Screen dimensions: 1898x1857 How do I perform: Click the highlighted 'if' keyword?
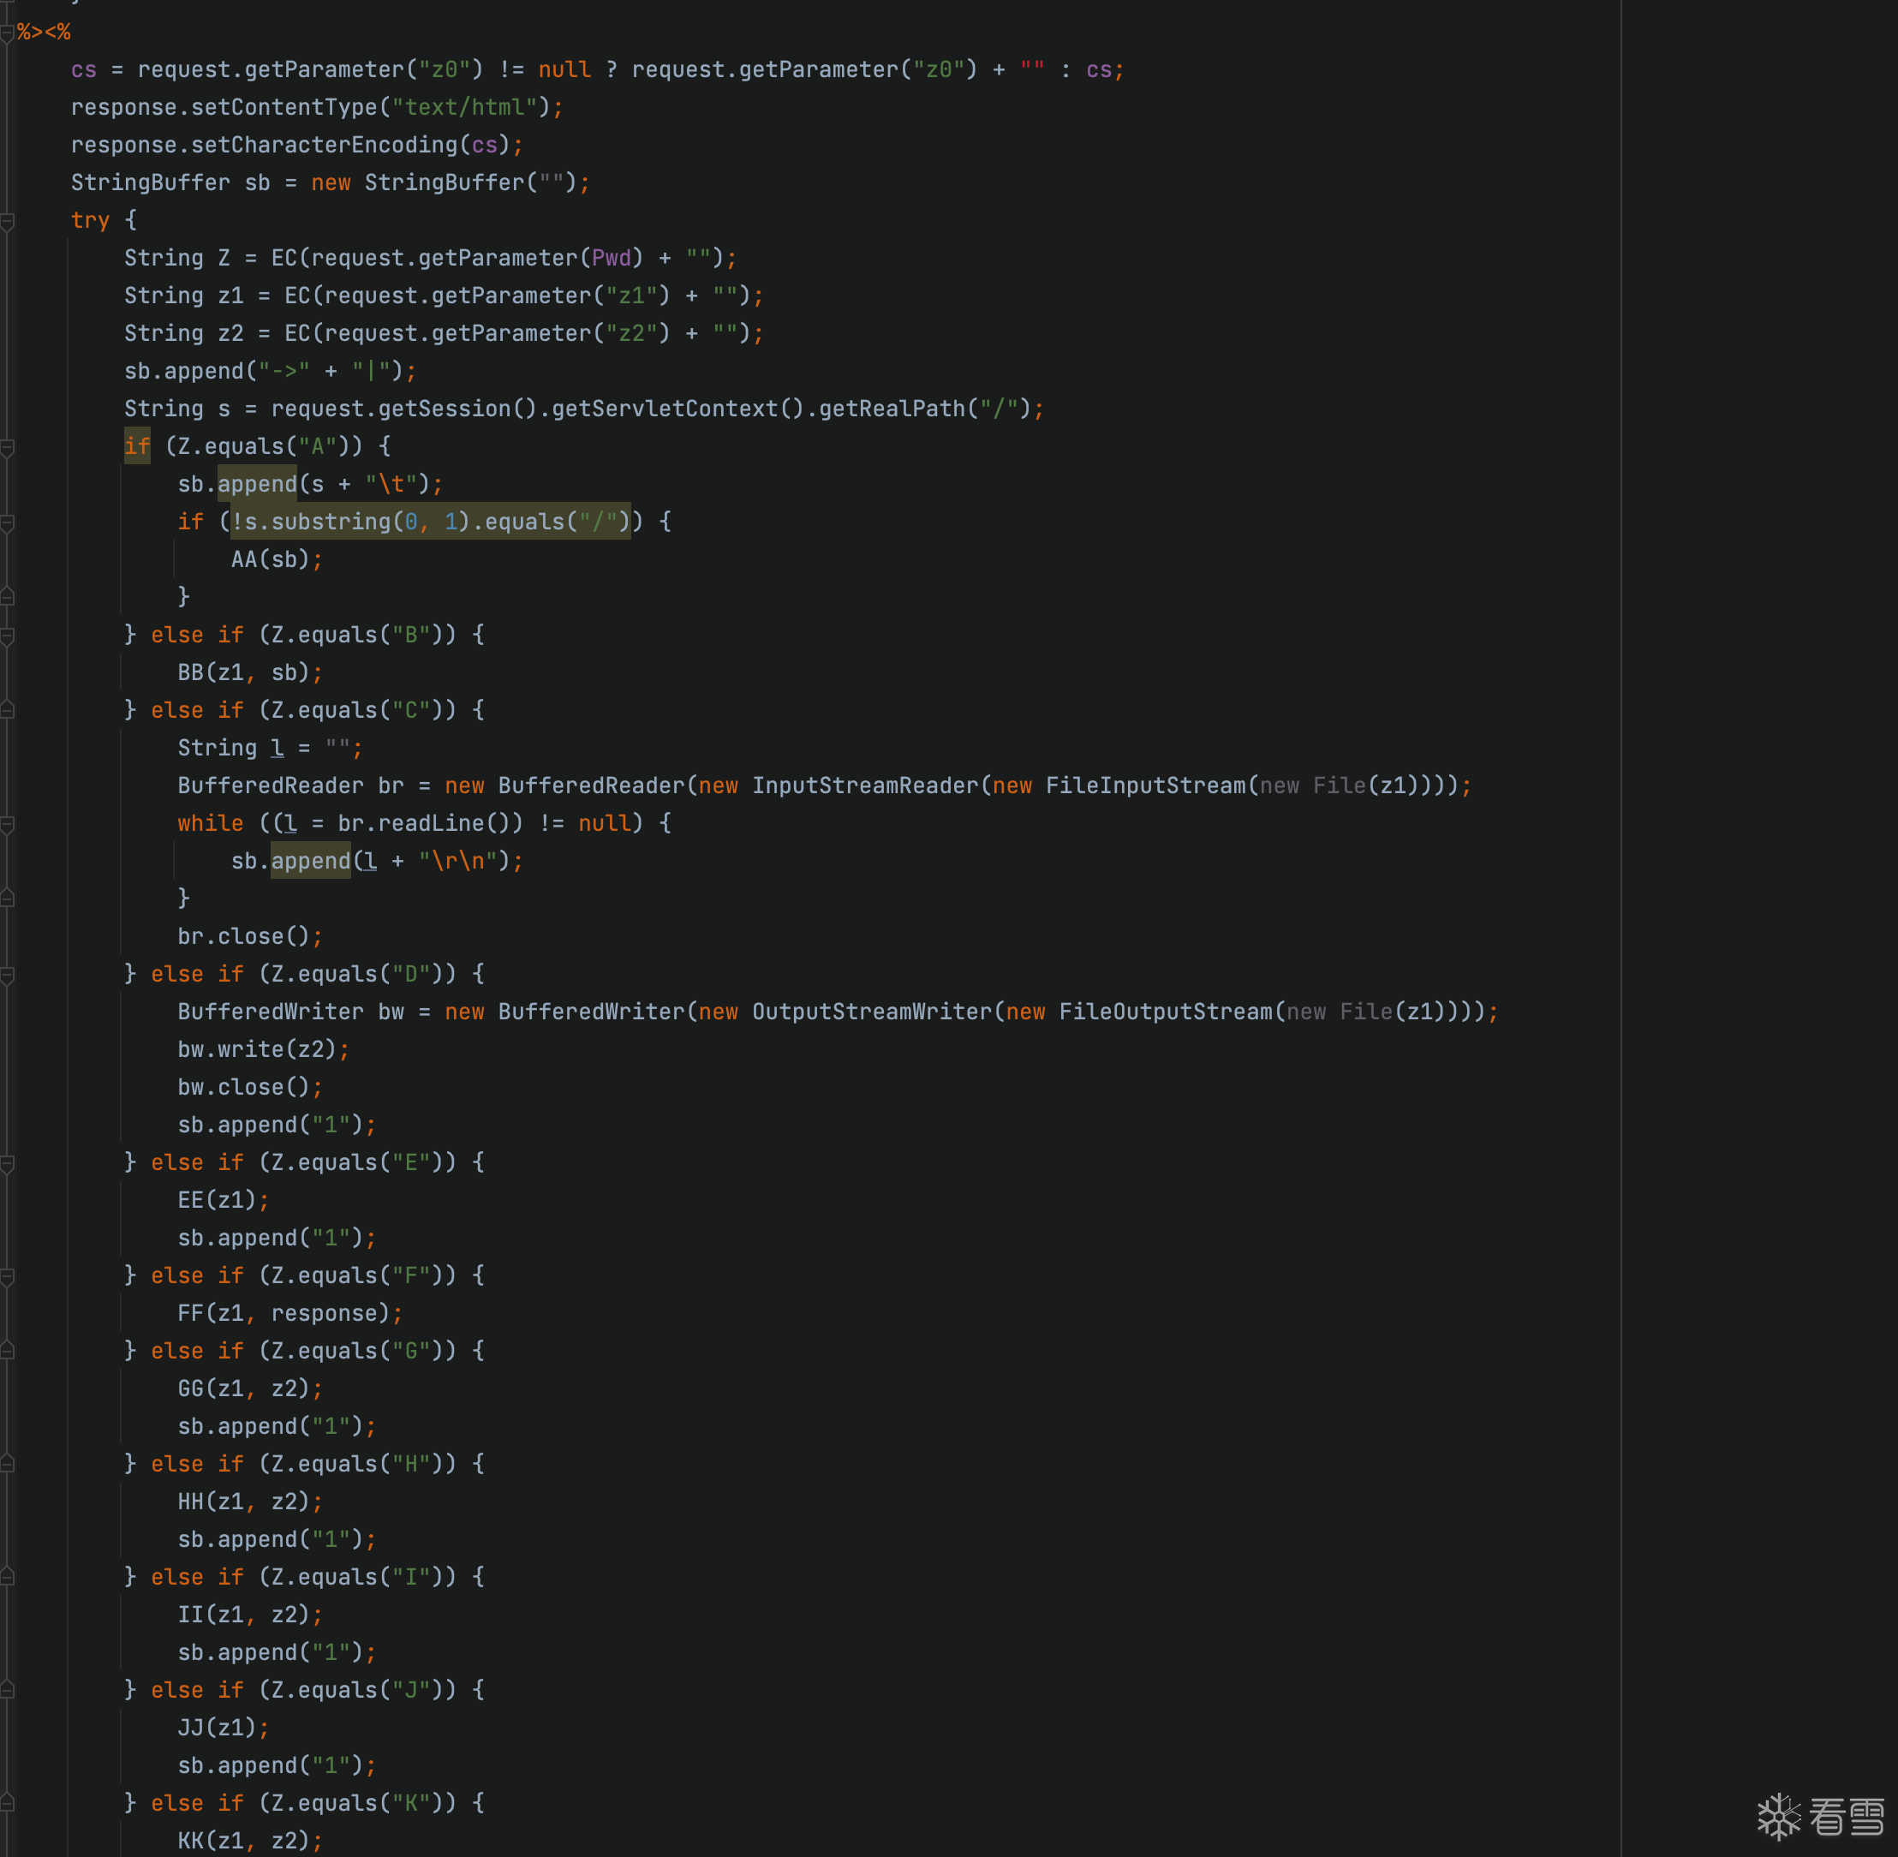pos(138,447)
